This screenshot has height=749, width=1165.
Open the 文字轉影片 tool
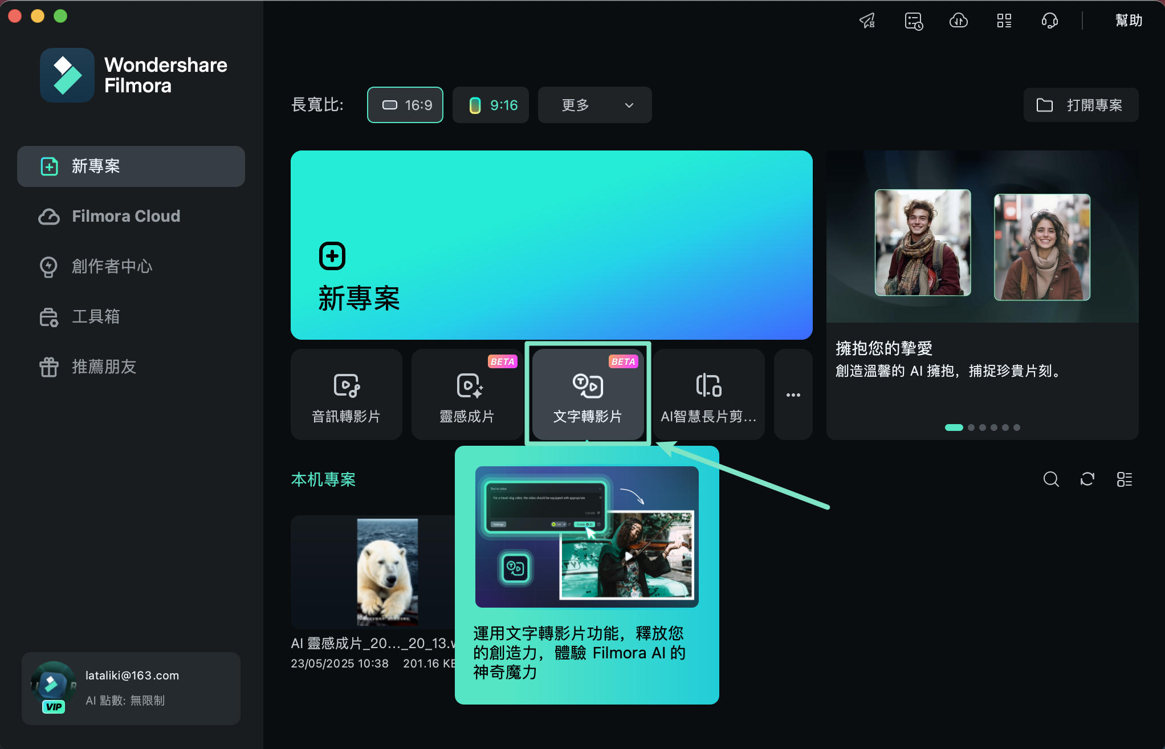588,394
